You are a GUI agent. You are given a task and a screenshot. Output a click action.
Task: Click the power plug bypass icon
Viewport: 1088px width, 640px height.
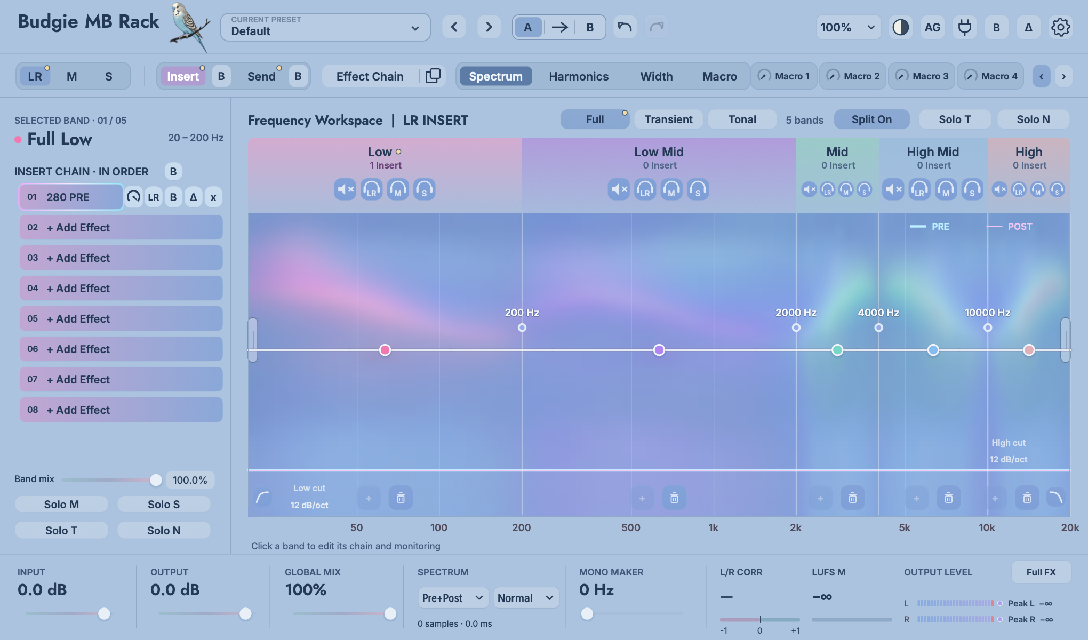coord(964,27)
